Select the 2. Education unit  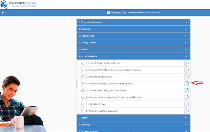pos(134,29)
